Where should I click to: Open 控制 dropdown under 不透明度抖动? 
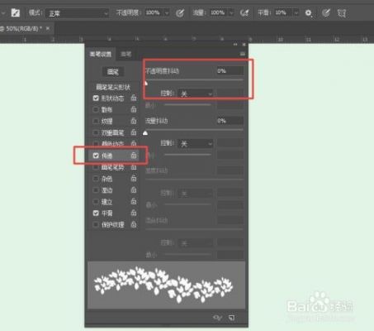coord(196,94)
